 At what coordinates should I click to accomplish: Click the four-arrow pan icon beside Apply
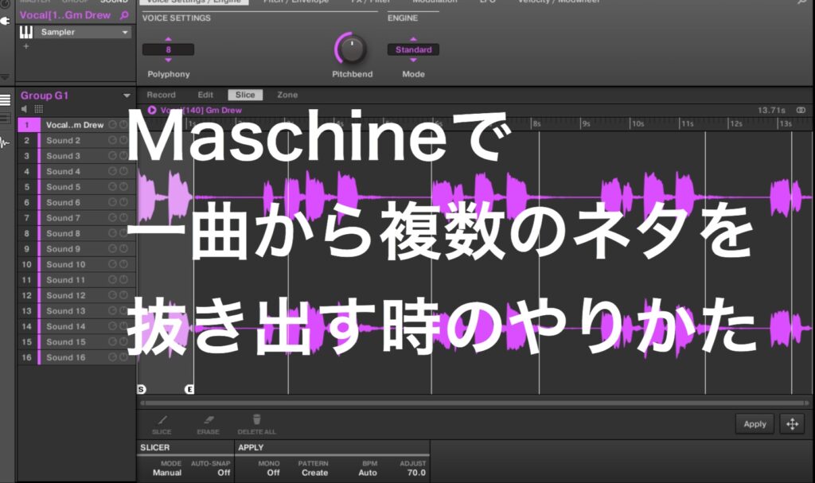coord(792,424)
